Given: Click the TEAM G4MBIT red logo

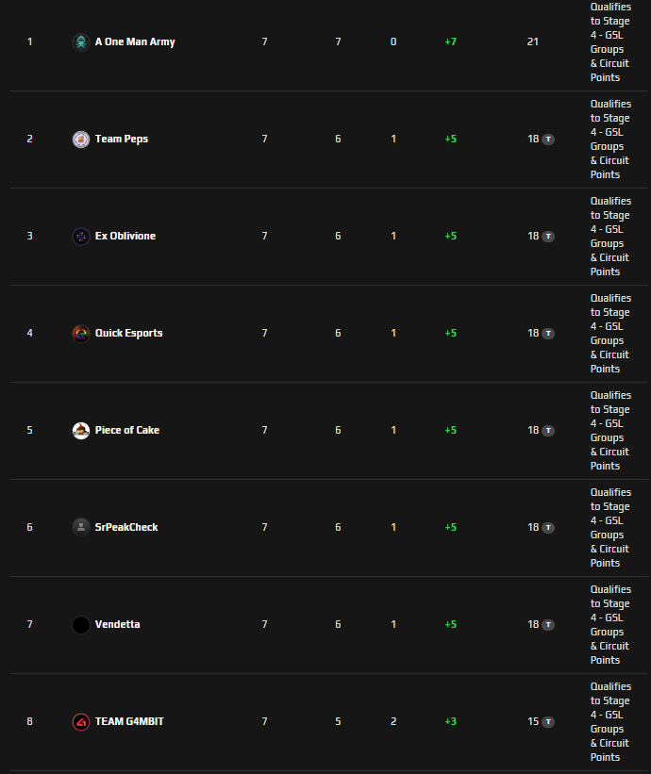Looking at the screenshot, I should (x=81, y=721).
